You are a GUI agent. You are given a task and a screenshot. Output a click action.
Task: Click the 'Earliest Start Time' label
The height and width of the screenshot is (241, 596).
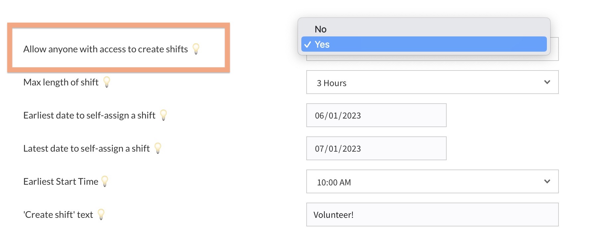coord(61,182)
